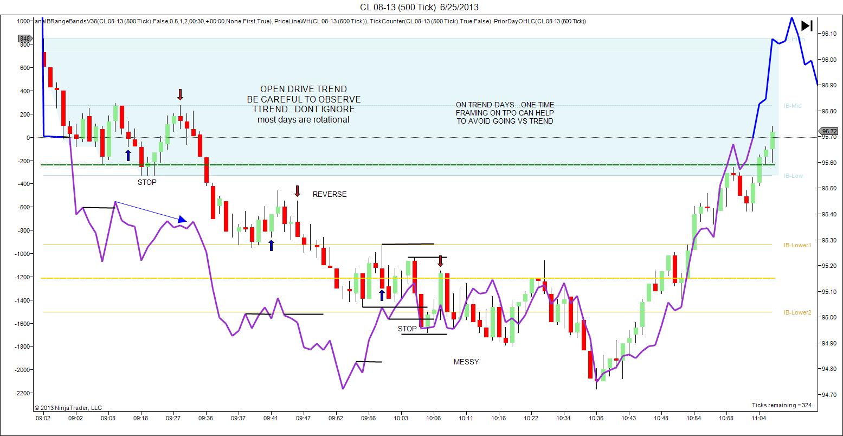Select the OPEN DRIVE TREND annotation text
843x436 pixels.
[304, 89]
